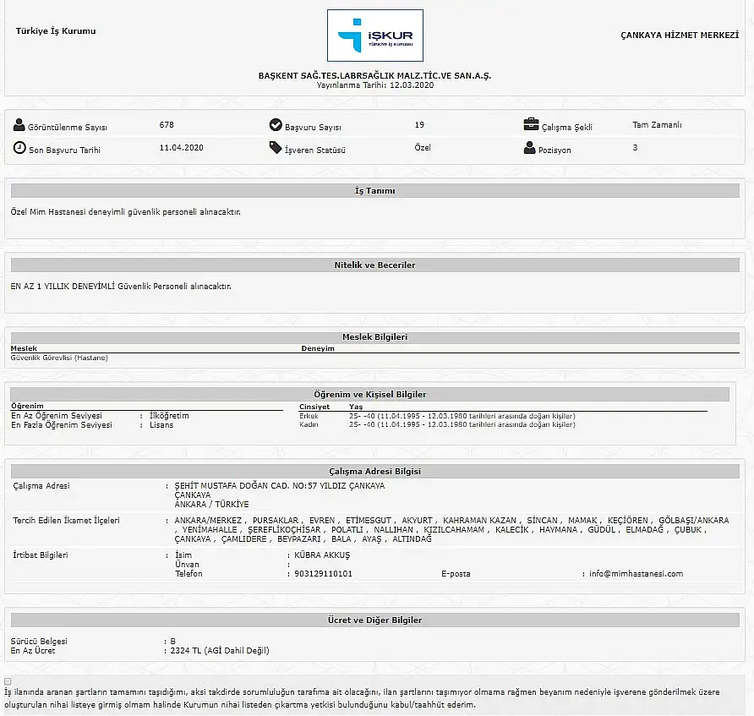Image resolution: width=754 pixels, height=716 pixels.
Task: Click the Tam Zamanlı value
Action: click(x=657, y=124)
